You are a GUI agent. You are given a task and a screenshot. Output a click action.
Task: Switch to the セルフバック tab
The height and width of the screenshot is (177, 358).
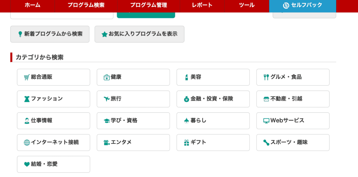[x=303, y=5]
